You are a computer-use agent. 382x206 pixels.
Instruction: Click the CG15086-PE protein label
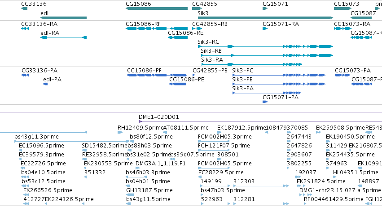click(x=187, y=80)
